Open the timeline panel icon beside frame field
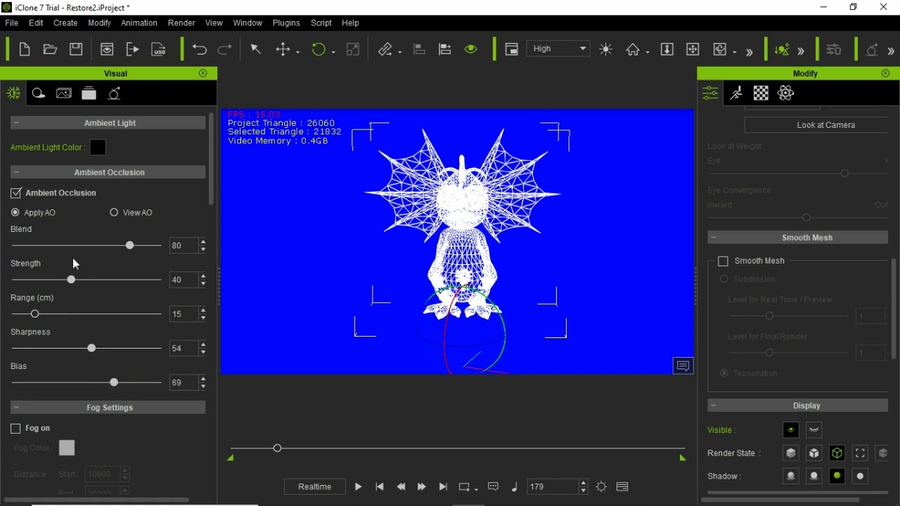Image resolution: width=900 pixels, height=506 pixels. click(622, 486)
